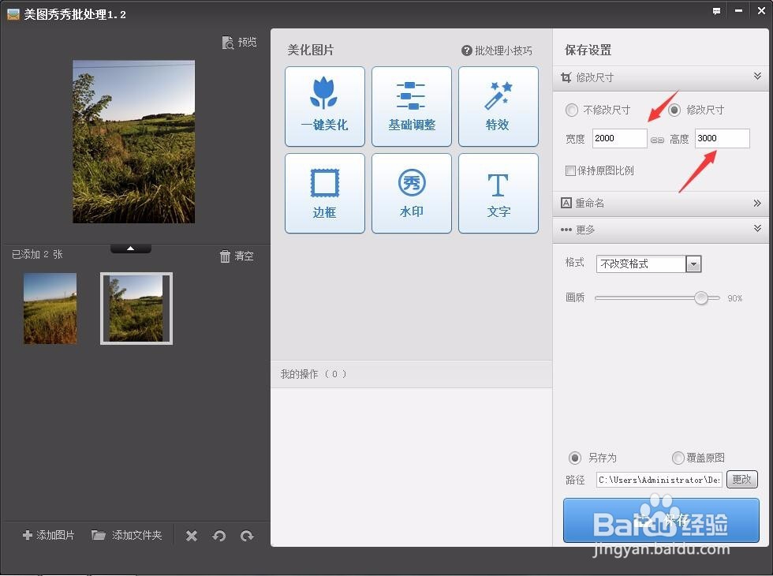Open the 文字 text tool
The height and width of the screenshot is (576, 773).
tap(499, 193)
